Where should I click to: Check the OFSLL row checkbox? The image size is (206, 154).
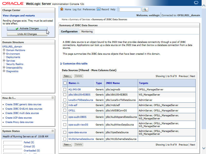click(x=65, y=110)
